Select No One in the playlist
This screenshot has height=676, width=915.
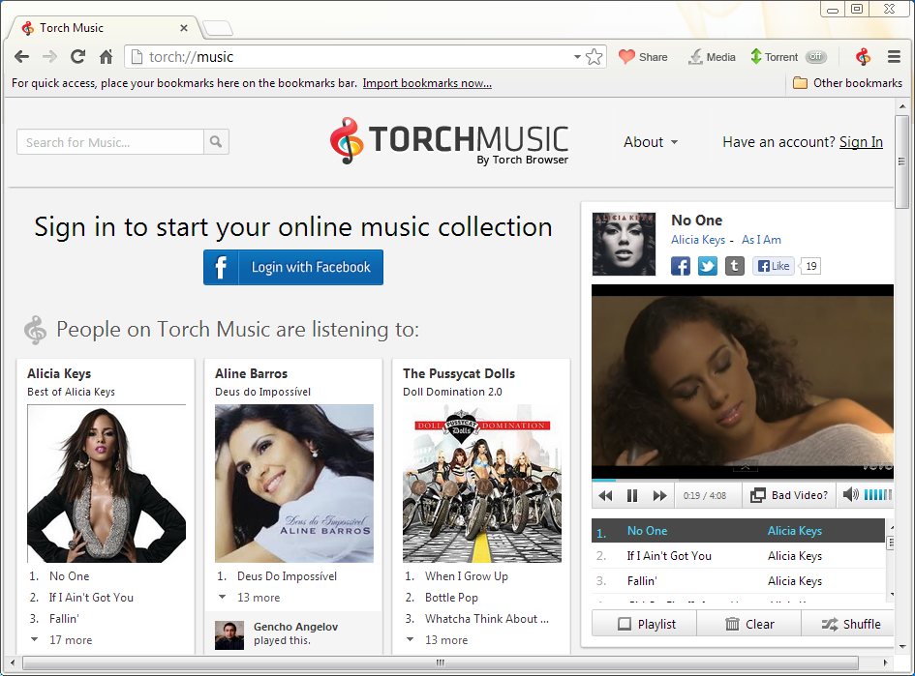tap(738, 531)
